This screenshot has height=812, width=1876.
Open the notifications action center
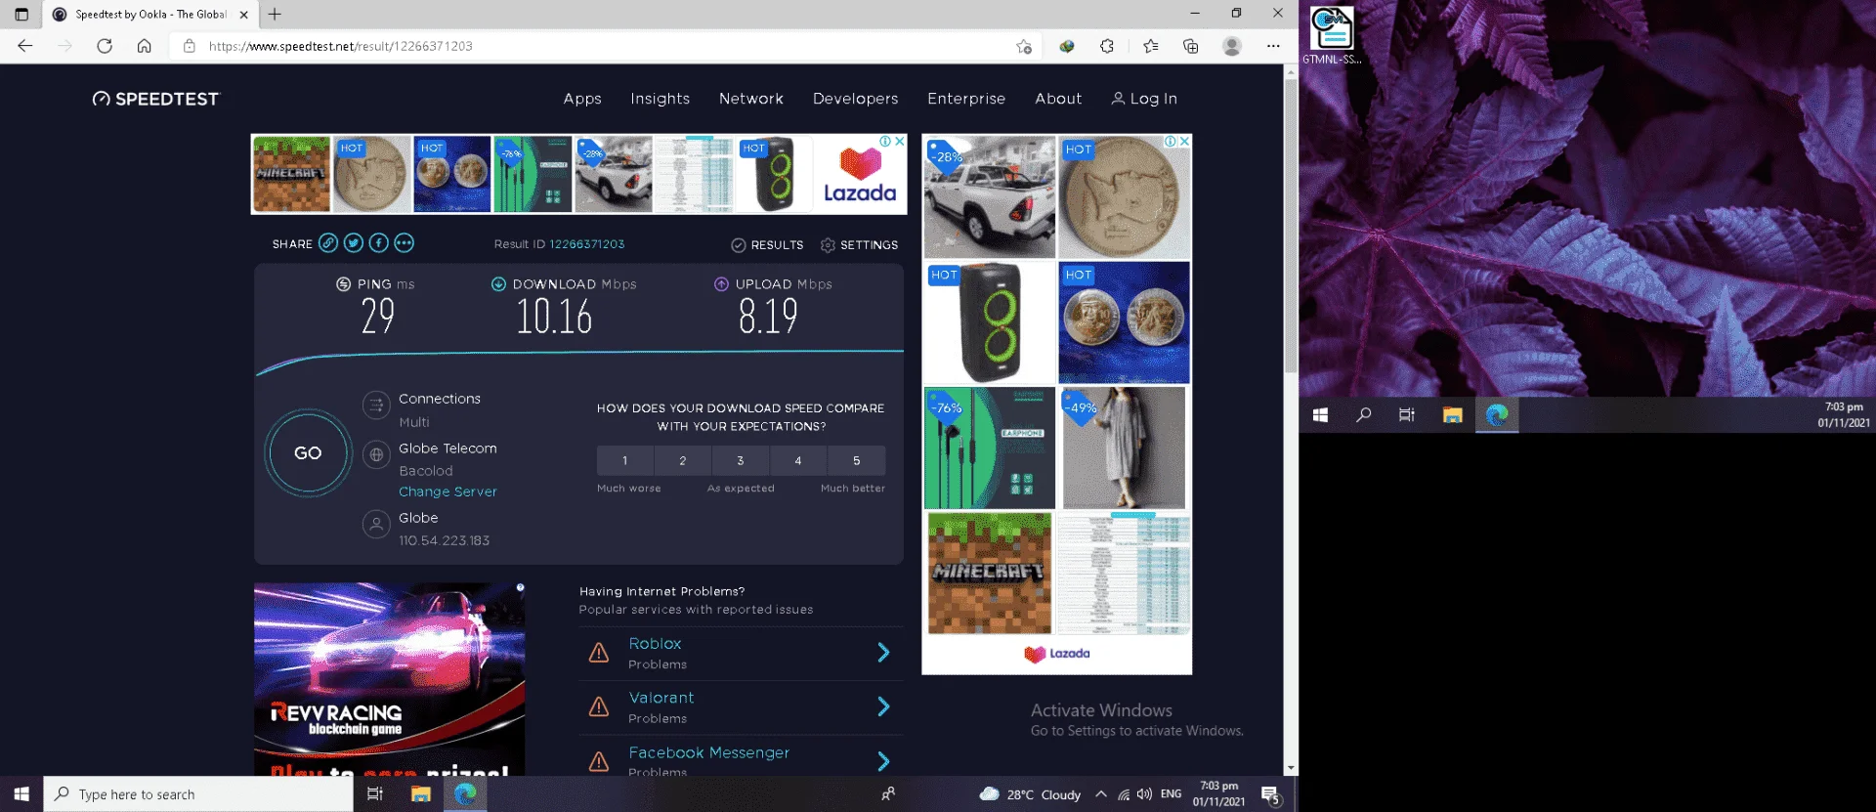(1270, 794)
